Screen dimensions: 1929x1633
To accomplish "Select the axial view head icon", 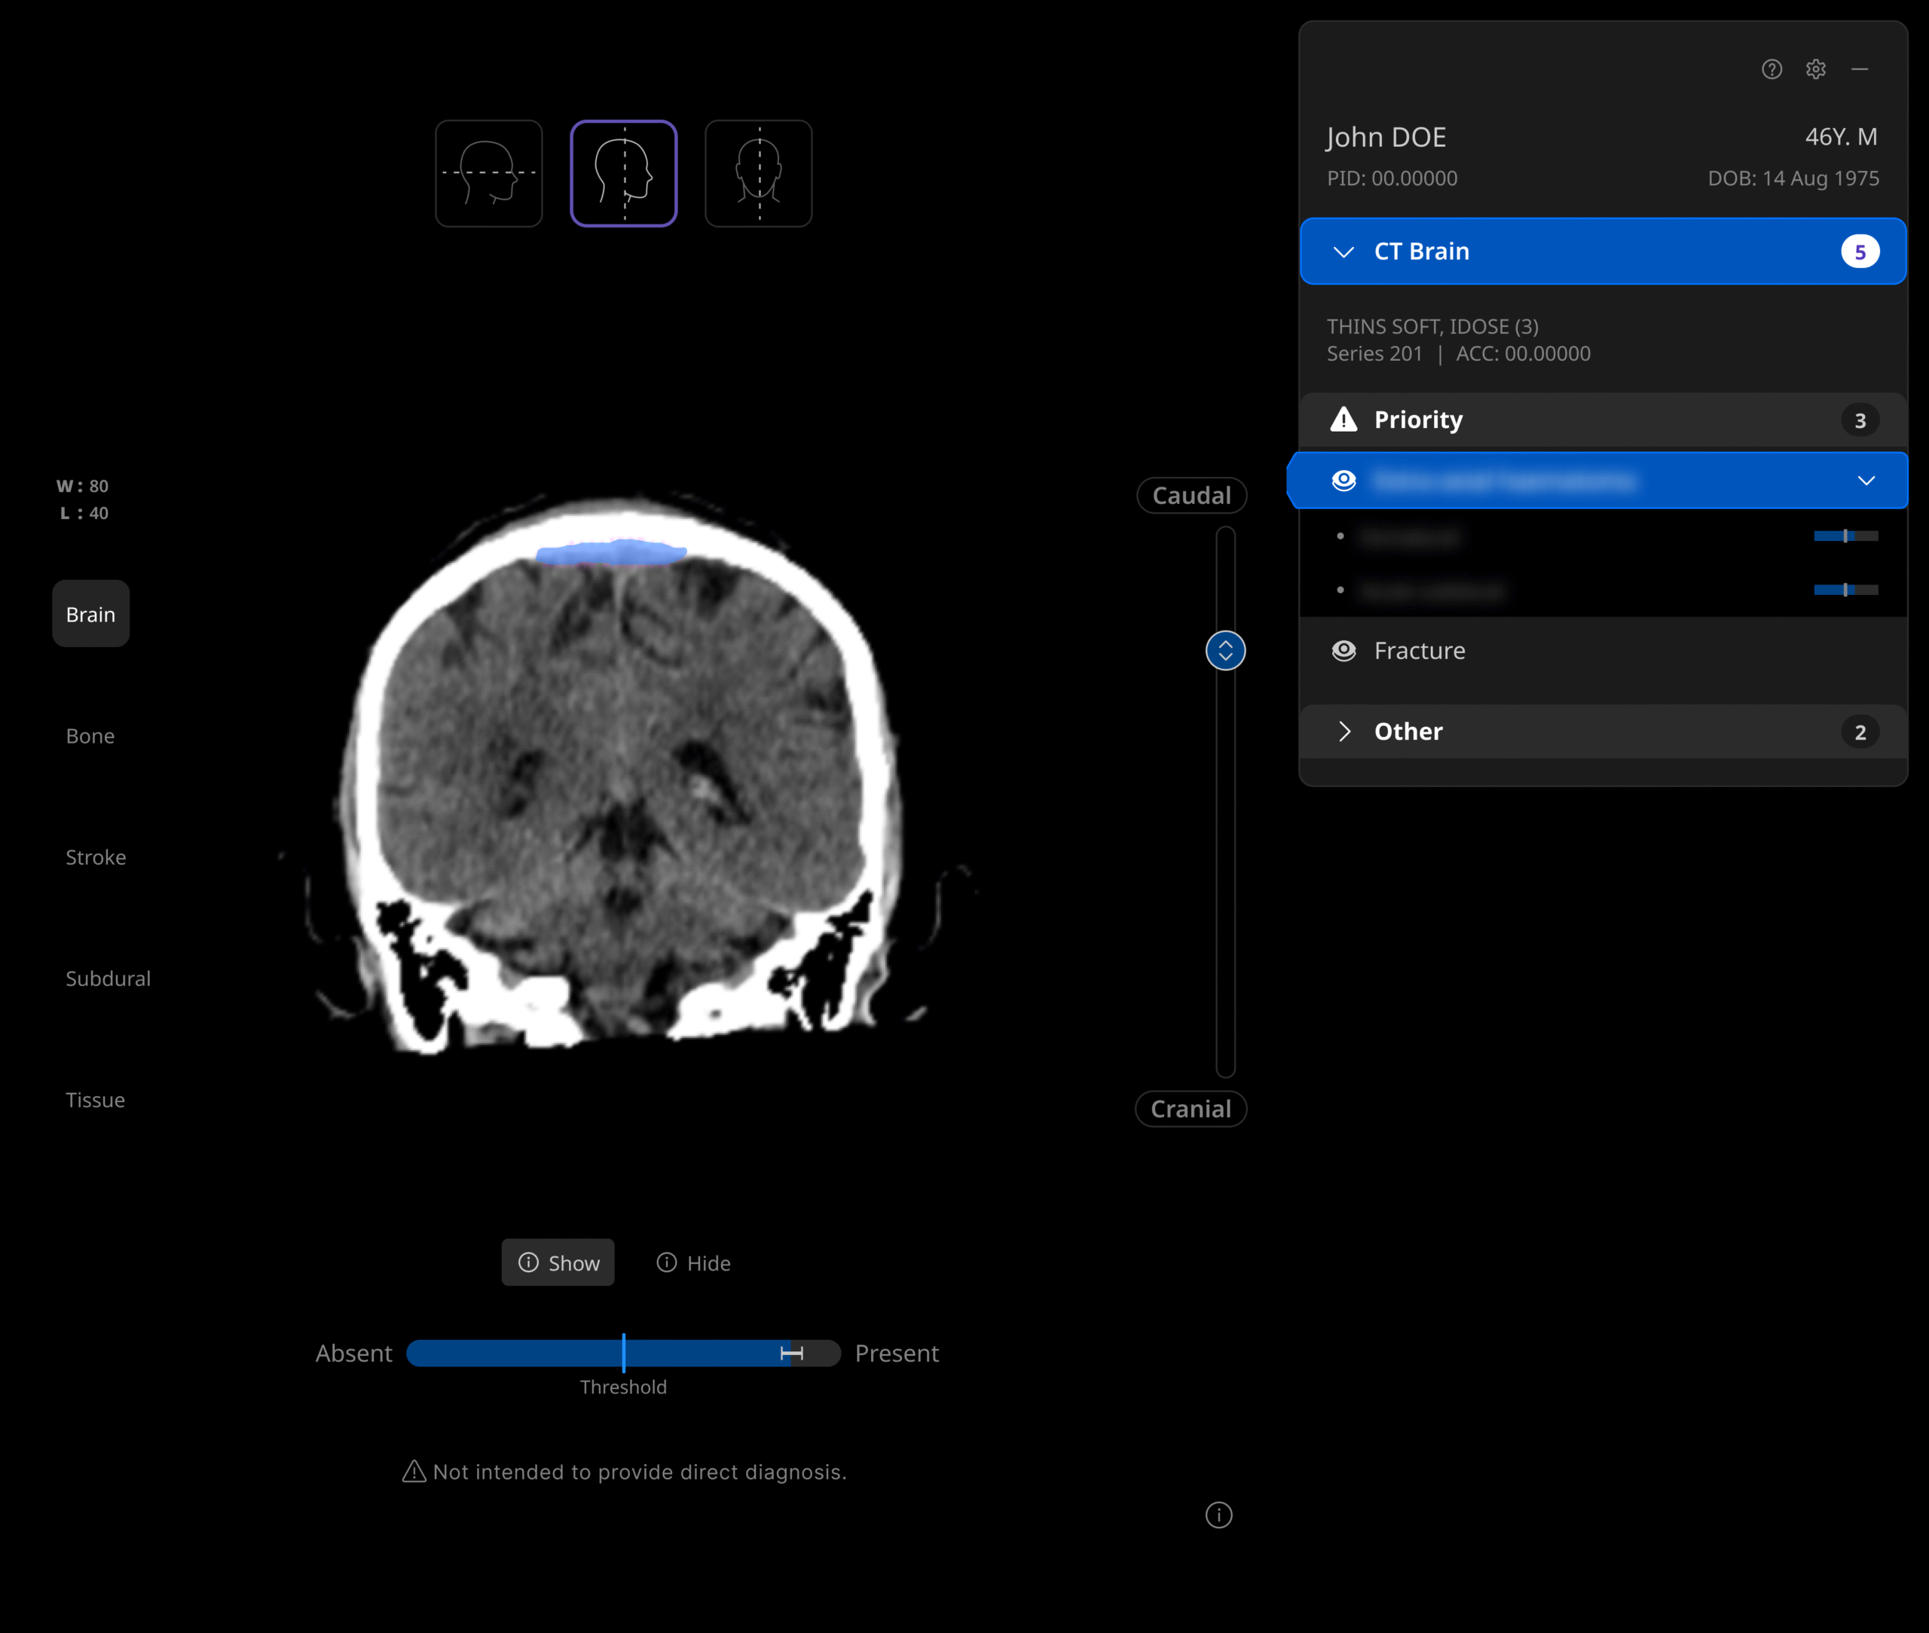I will (x=489, y=173).
